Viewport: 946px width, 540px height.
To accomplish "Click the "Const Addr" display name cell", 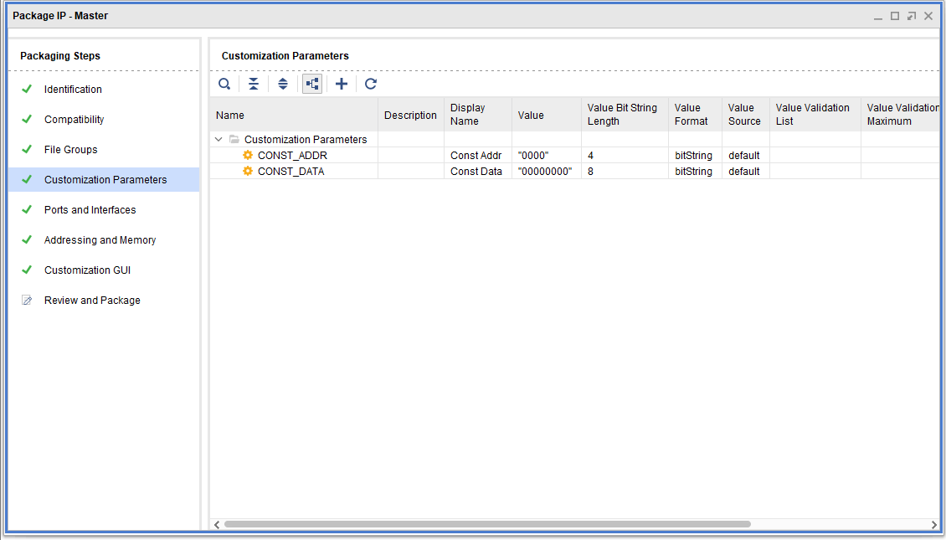I will point(476,156).
